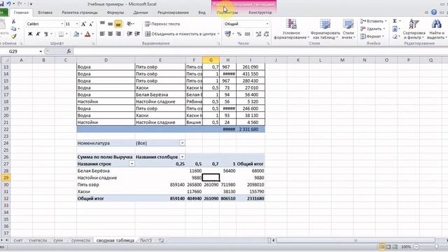Click horizontal scrollbar thumb
The image size is (448, 252).
pos(356,241)
